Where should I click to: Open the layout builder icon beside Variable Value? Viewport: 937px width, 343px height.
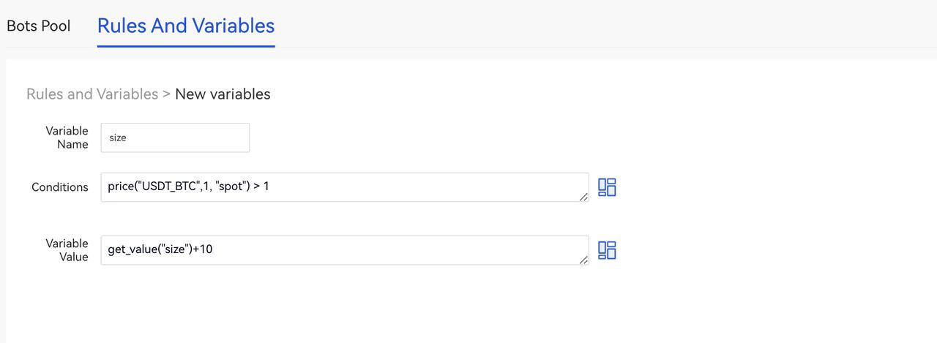(x=607, y=250)
